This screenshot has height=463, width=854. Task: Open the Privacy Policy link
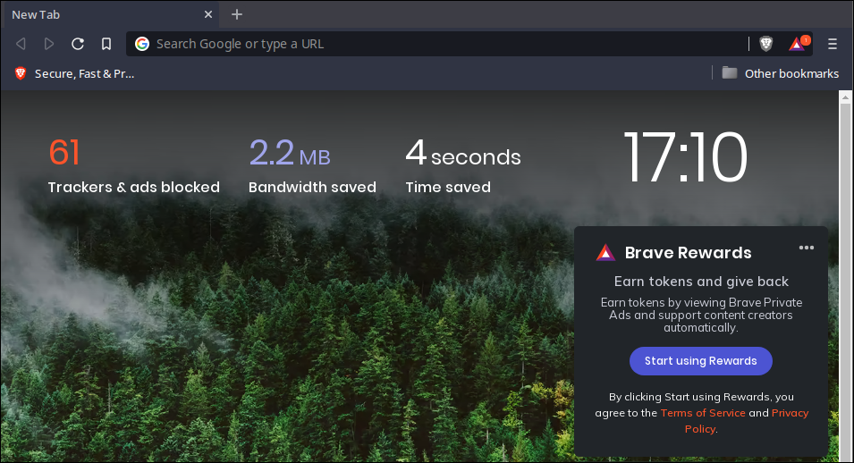(790, 413)
